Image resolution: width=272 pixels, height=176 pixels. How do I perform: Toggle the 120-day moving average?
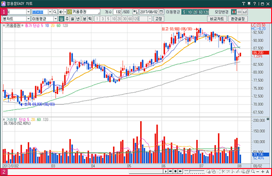(x=206, y=12)
